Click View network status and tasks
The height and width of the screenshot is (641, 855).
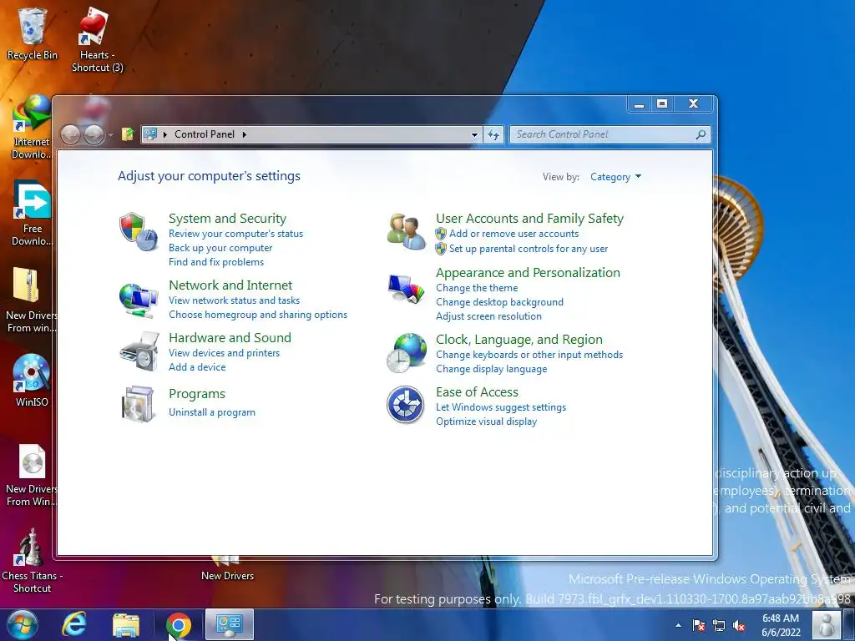234,300
